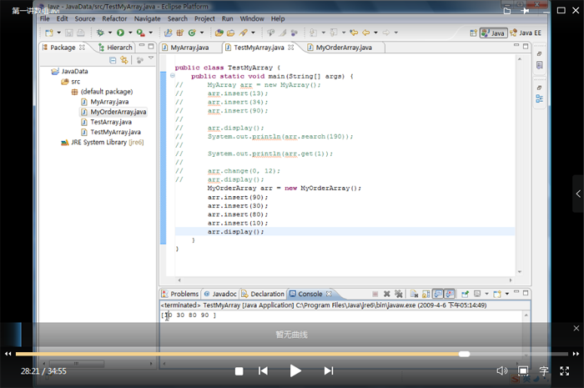Open the Javadoc tab

220,294
